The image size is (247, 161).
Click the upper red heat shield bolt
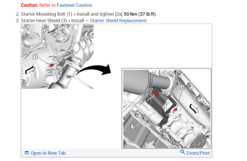pyautogui.click(x=157, y=94)
